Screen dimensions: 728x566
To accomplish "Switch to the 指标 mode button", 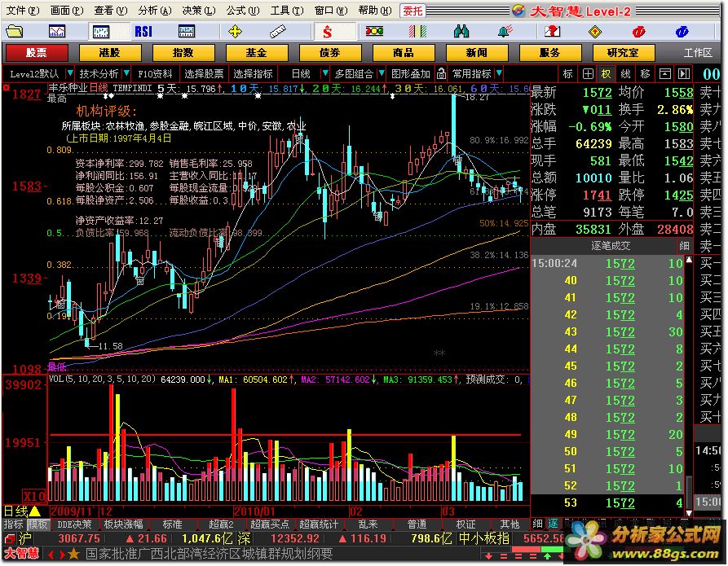I will click(14, 524).
